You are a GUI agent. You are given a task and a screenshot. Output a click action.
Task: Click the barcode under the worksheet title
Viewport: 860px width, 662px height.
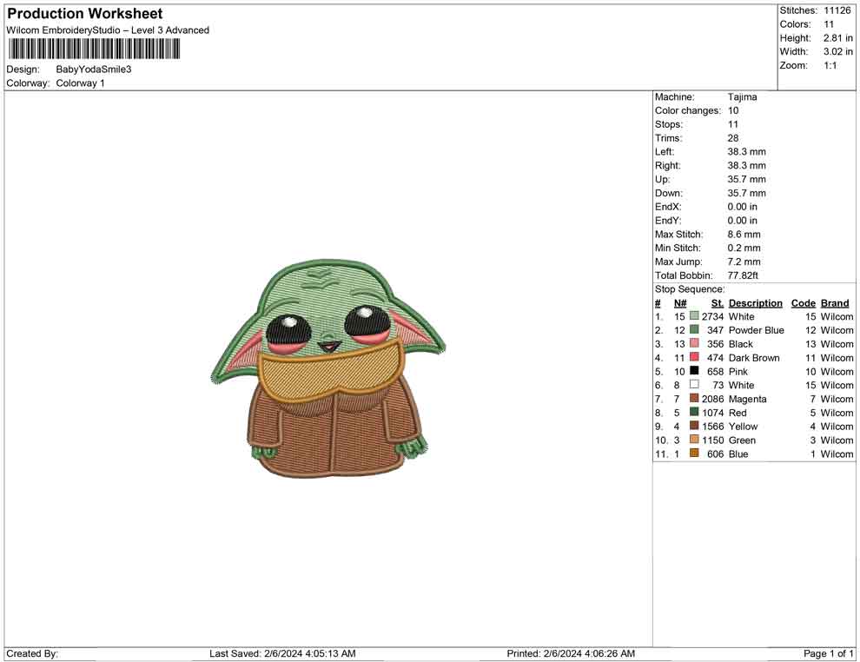coord(94,49)
